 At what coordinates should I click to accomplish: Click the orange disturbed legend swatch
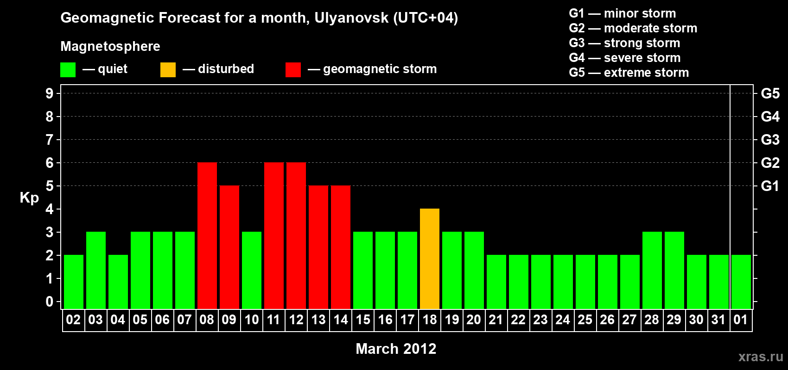pyautogui.click(x=168, y=70)
